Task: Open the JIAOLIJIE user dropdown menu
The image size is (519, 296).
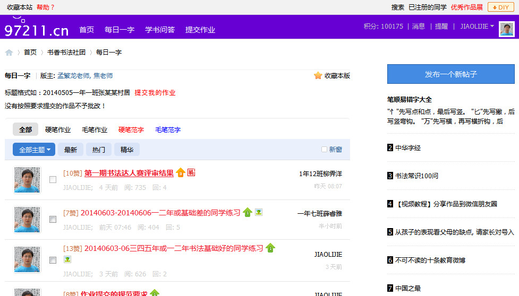Action: click(x=477, y=27)
